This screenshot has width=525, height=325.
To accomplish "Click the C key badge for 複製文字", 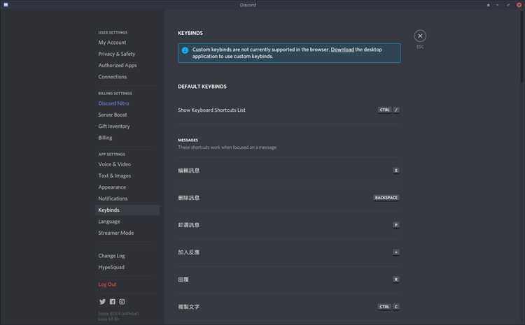I will click(396, 307).
